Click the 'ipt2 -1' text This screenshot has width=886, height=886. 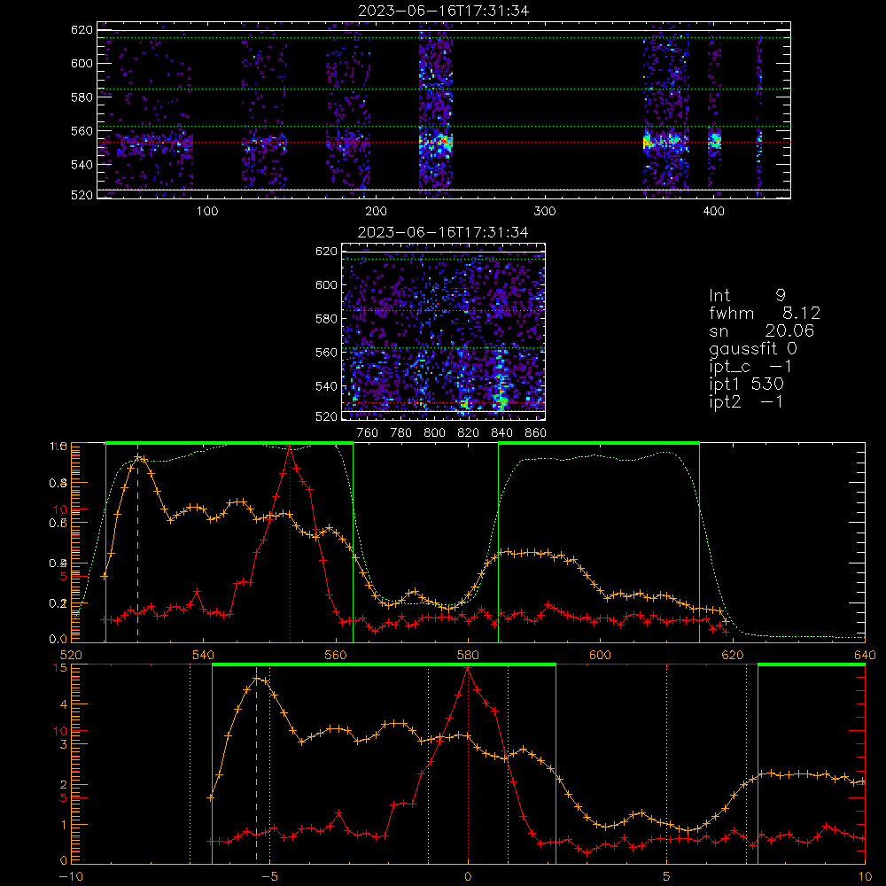coord(746,401)
